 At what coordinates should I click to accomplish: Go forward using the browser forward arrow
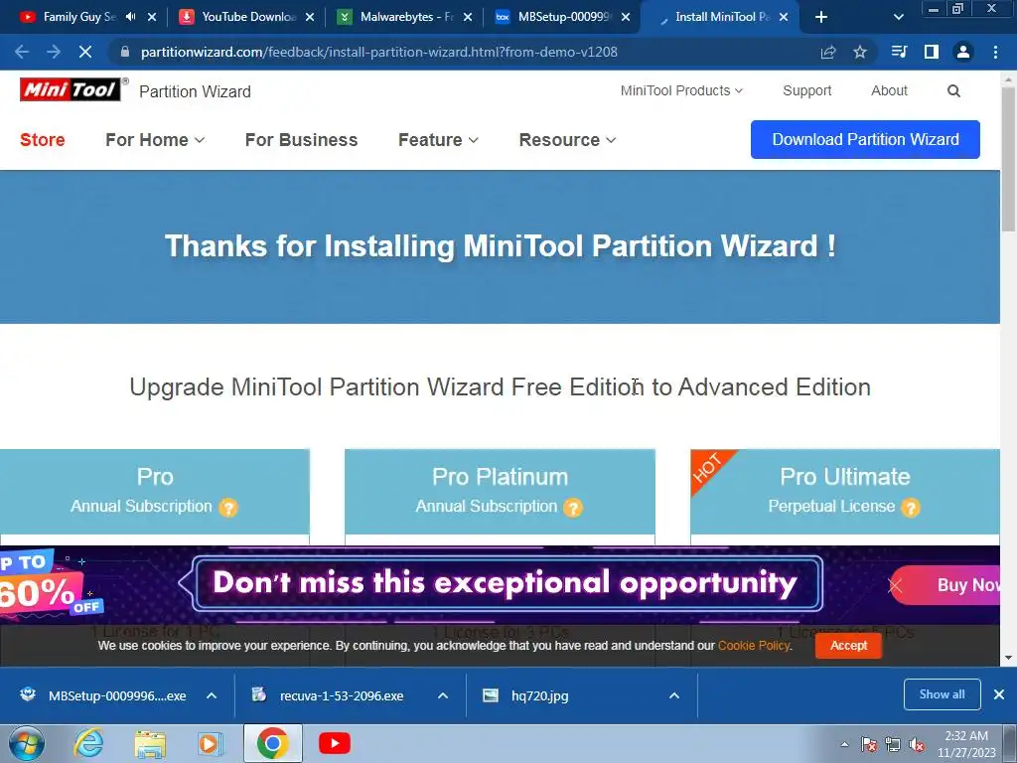(x=54, y=52)
